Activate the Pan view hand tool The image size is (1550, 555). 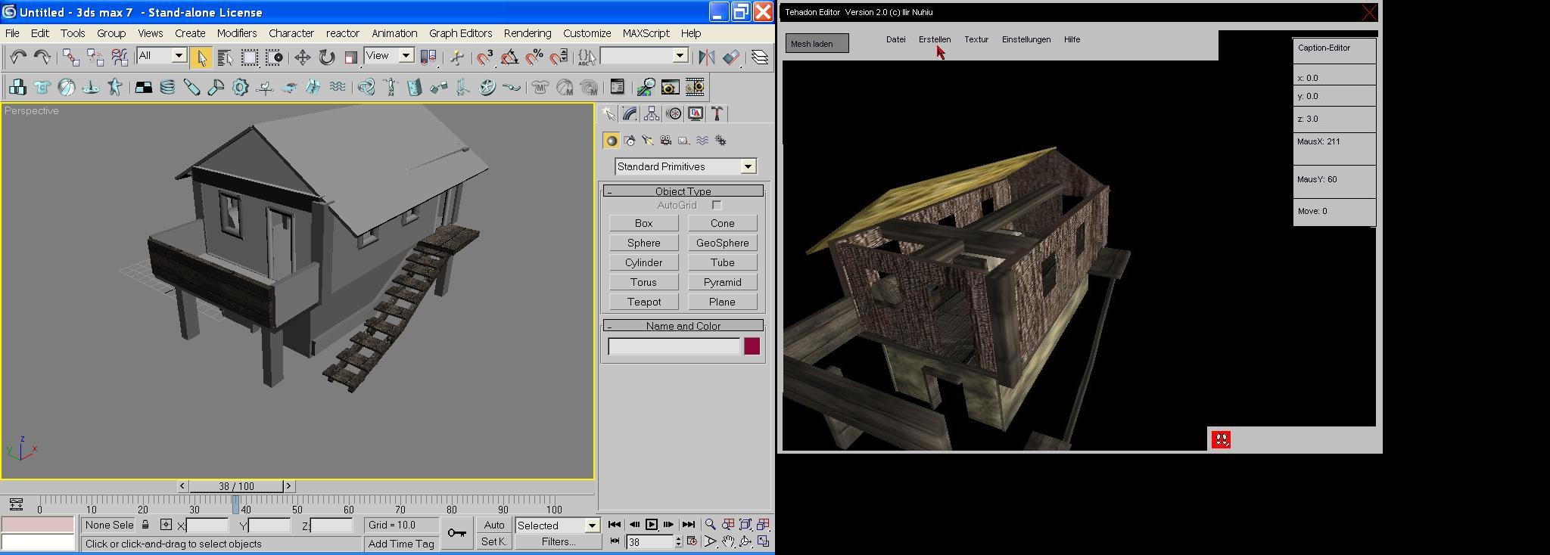[728, 541]
